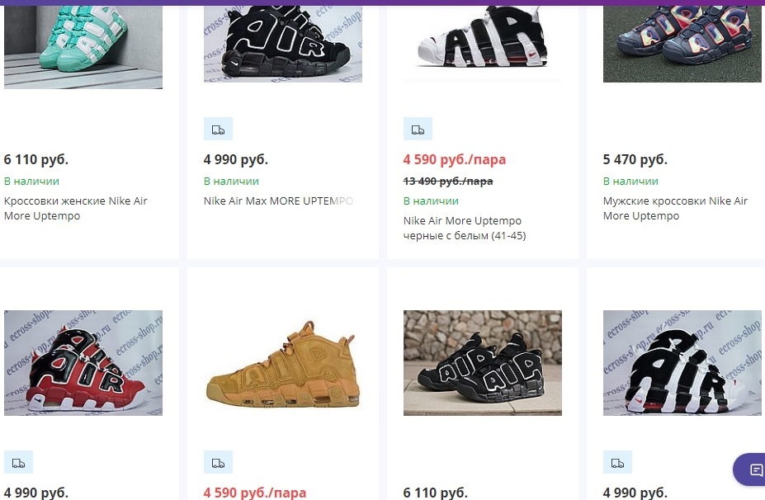Click delivery icon under bottom-right black-white sneaker
This screenshot has height=500, width=765.
click(617, 463)
